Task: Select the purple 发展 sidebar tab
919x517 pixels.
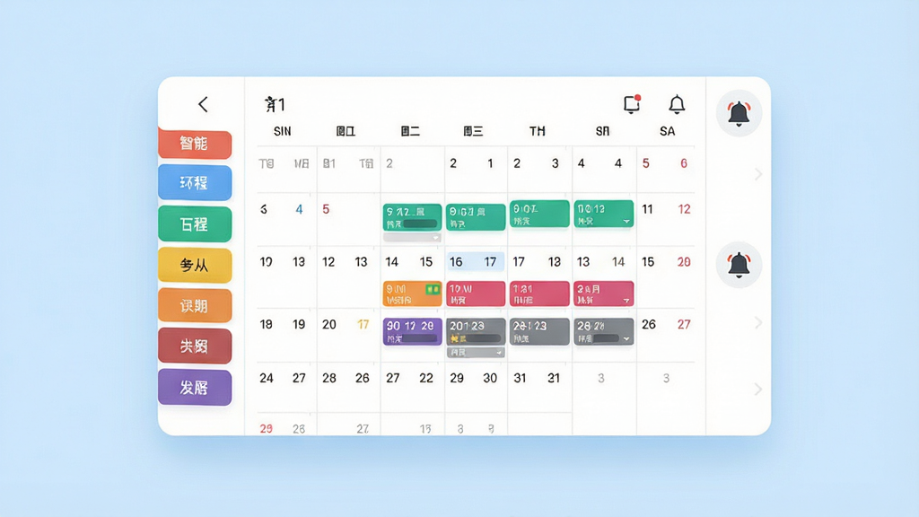Action: tap(195, 388)
